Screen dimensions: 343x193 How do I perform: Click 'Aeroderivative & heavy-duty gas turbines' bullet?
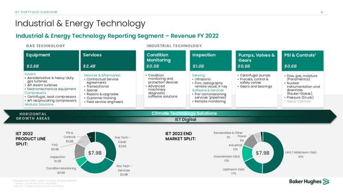[49, 79]
